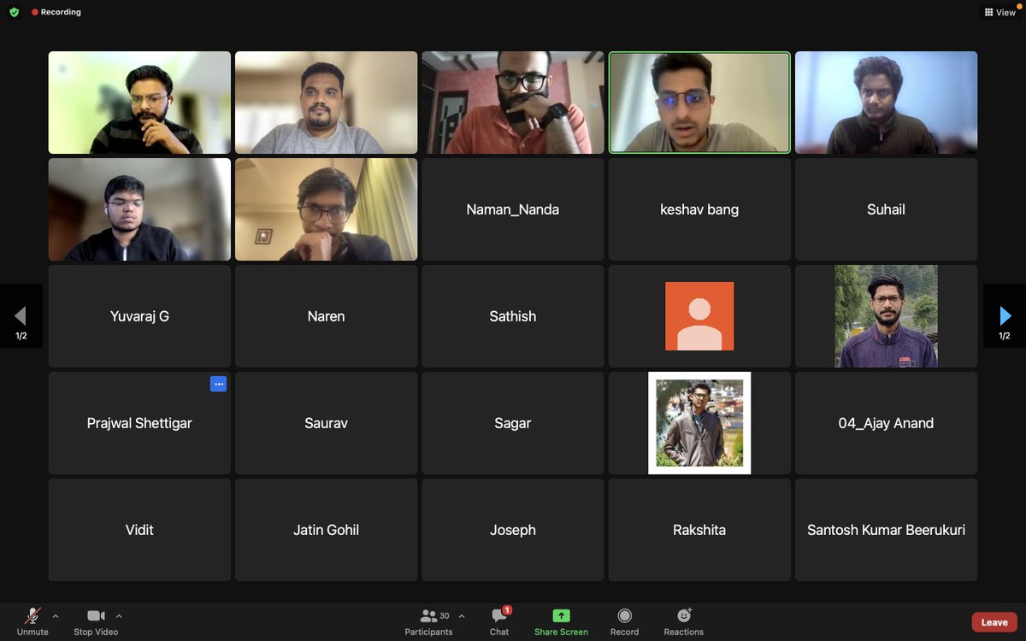The height and width of the screenshot is (641, 1026).
Task: Open the Chat panel
Action: point(499,621)
